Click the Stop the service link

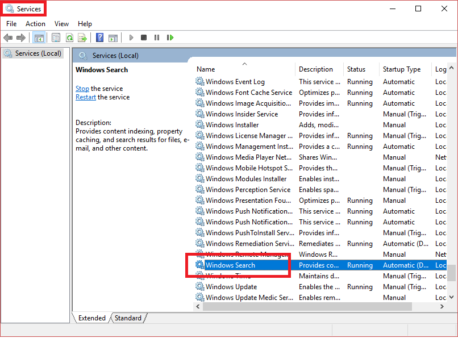82,89
